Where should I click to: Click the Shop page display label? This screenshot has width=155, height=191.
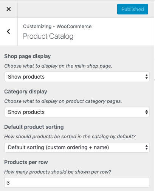(28, 56)
